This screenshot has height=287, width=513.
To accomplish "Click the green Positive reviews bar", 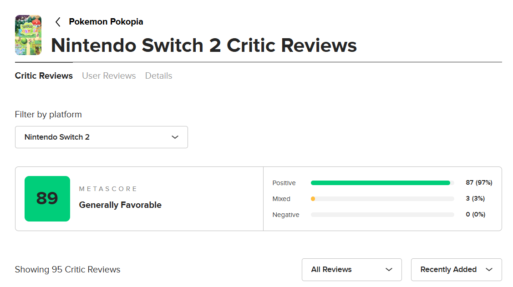I will (380, 183).
